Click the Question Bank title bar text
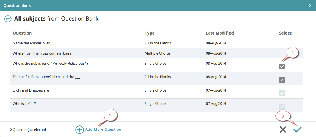Viewport: 316px width, 137px height. point(17,5)
